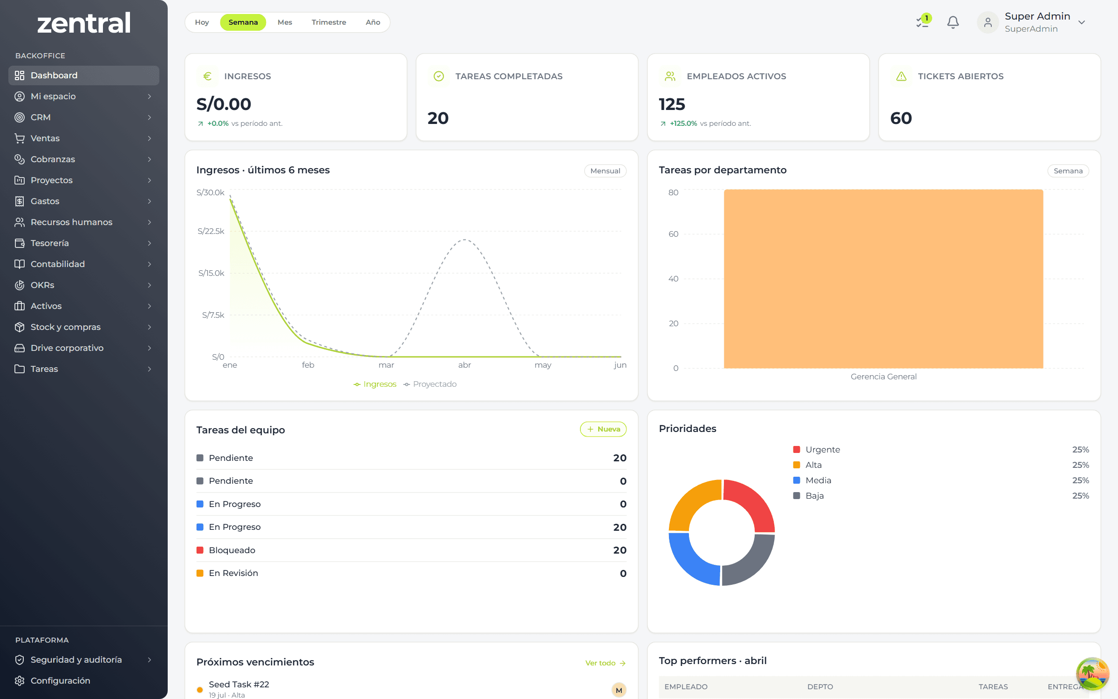Click the Urgente red color swatch
Image resolution: width=1118 pixels, height=699 pixels.
click(797, 450)
